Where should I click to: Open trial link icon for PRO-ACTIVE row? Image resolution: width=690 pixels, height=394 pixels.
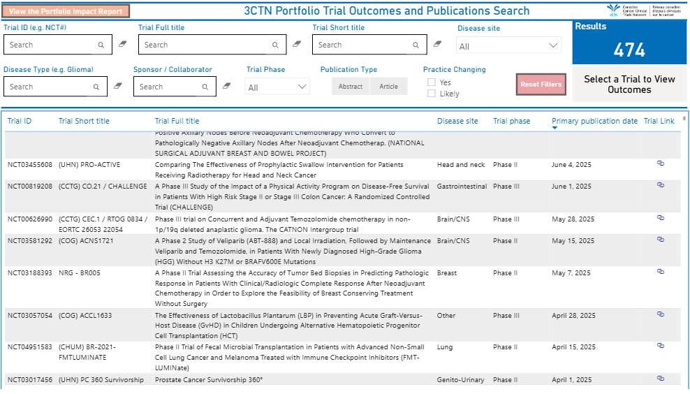point(660,163)
